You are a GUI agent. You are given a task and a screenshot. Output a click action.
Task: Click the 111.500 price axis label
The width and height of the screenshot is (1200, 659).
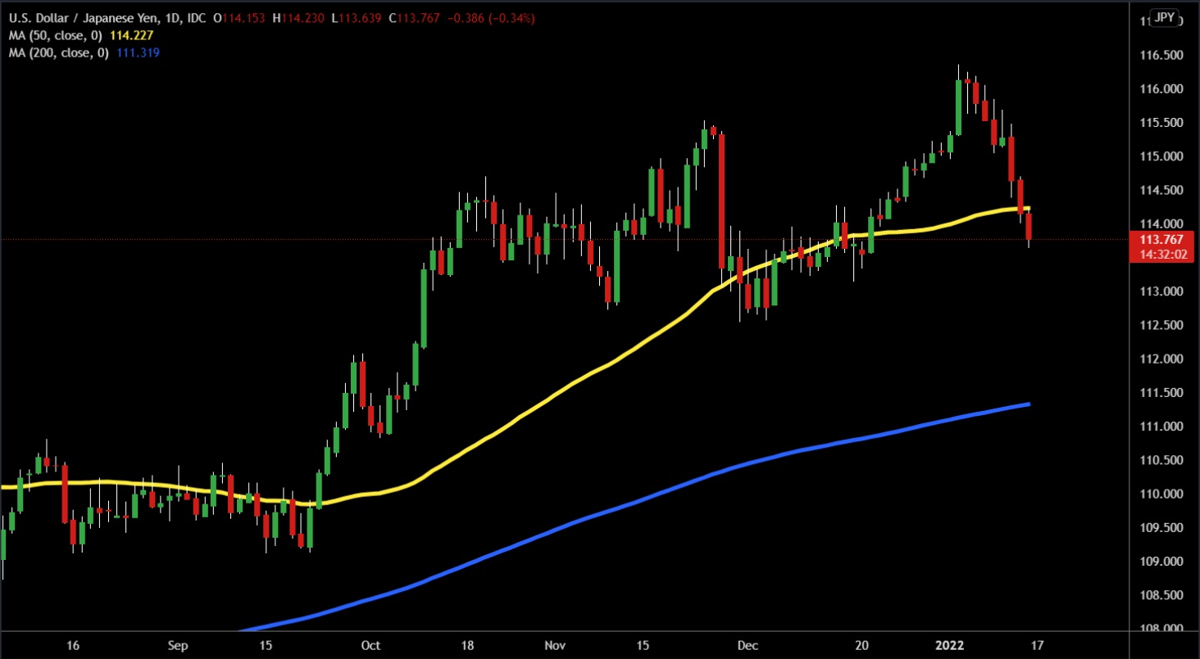1160,393
